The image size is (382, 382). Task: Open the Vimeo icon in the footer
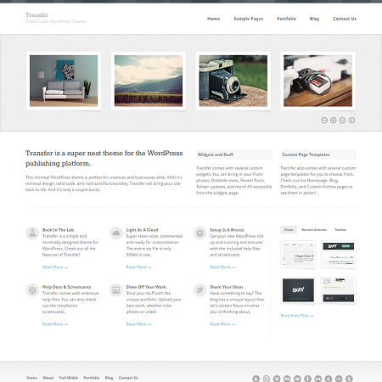(x=277, y=379)
